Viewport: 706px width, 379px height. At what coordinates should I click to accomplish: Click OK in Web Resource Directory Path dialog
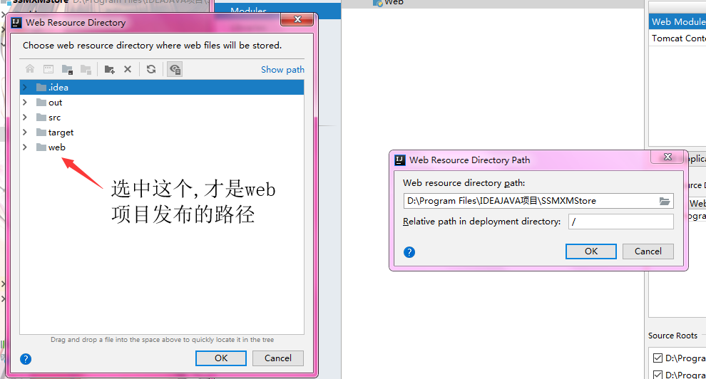(590, 251)
